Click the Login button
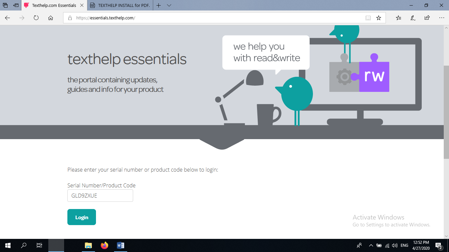449x252 pixels. (82, 217)
